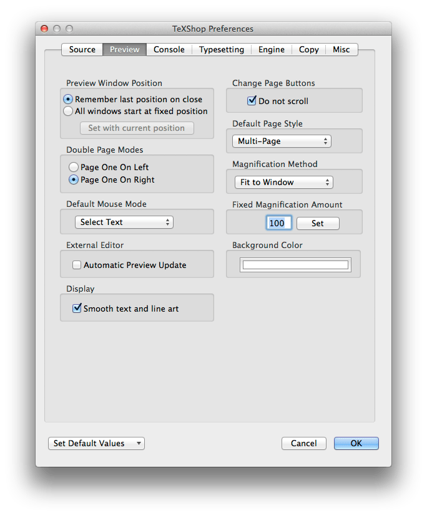427x516 pixels.
Task: Open the Set Default Values menu
Action: coord(96,443)
